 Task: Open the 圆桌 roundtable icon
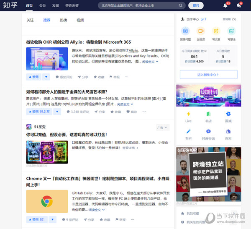(x=228, y=114)
